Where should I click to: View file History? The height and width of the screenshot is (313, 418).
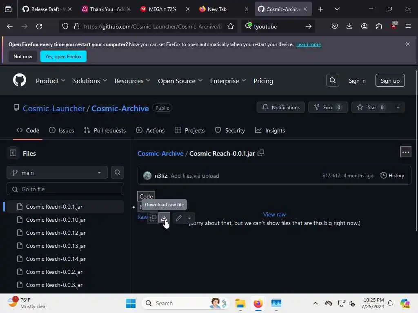tap(392, 175)
